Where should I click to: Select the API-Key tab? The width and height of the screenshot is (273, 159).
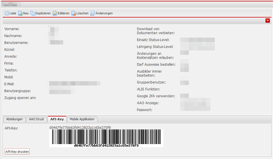click(57, 119)
